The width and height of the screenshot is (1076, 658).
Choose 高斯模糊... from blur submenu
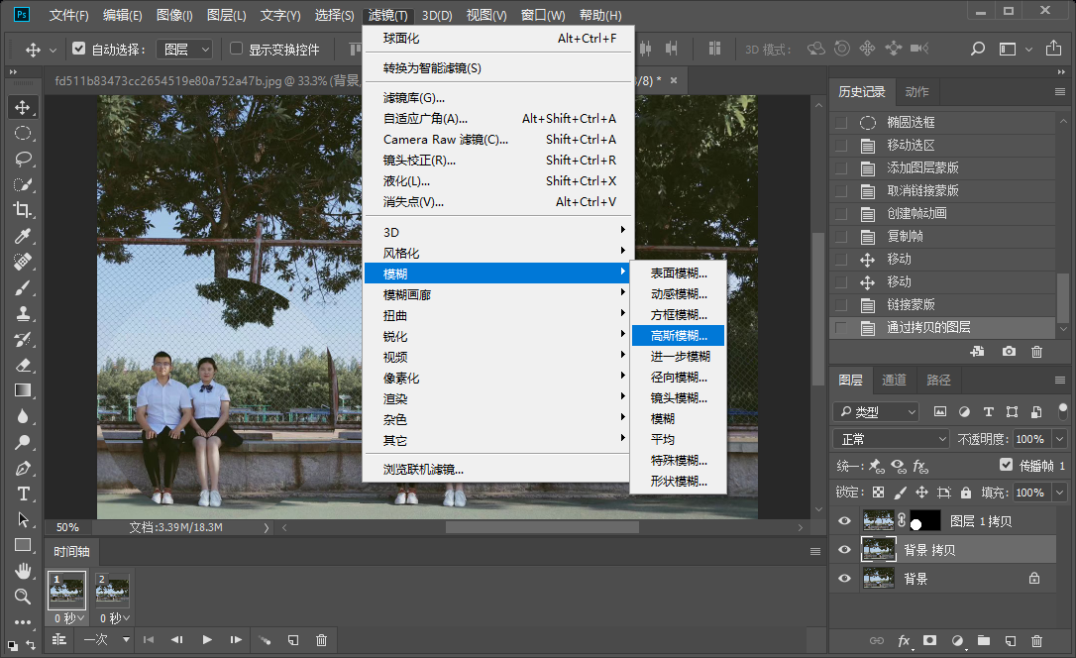click(x=678, y=336)
